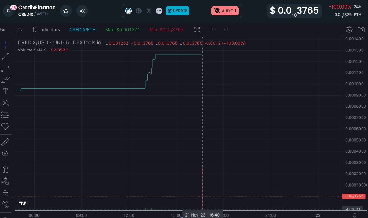
Task: Take a chart snapshot with camera icon
Action: [x=361, y=30]
